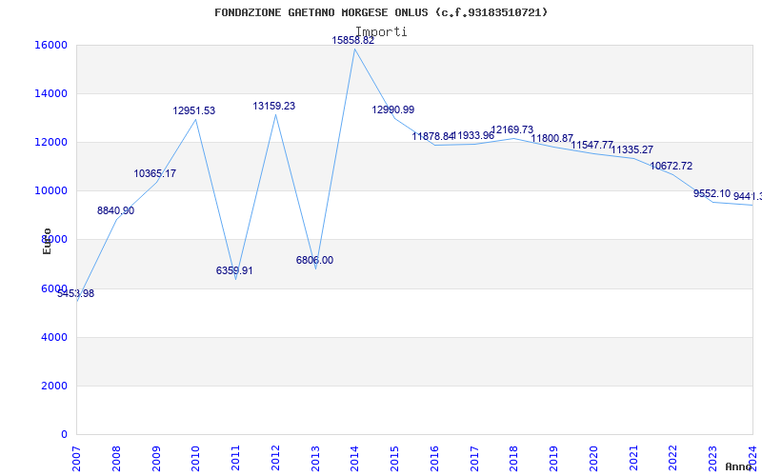Select the 10672.72 data label
This screenshot has width=762, height=476.
pos(672,166)
